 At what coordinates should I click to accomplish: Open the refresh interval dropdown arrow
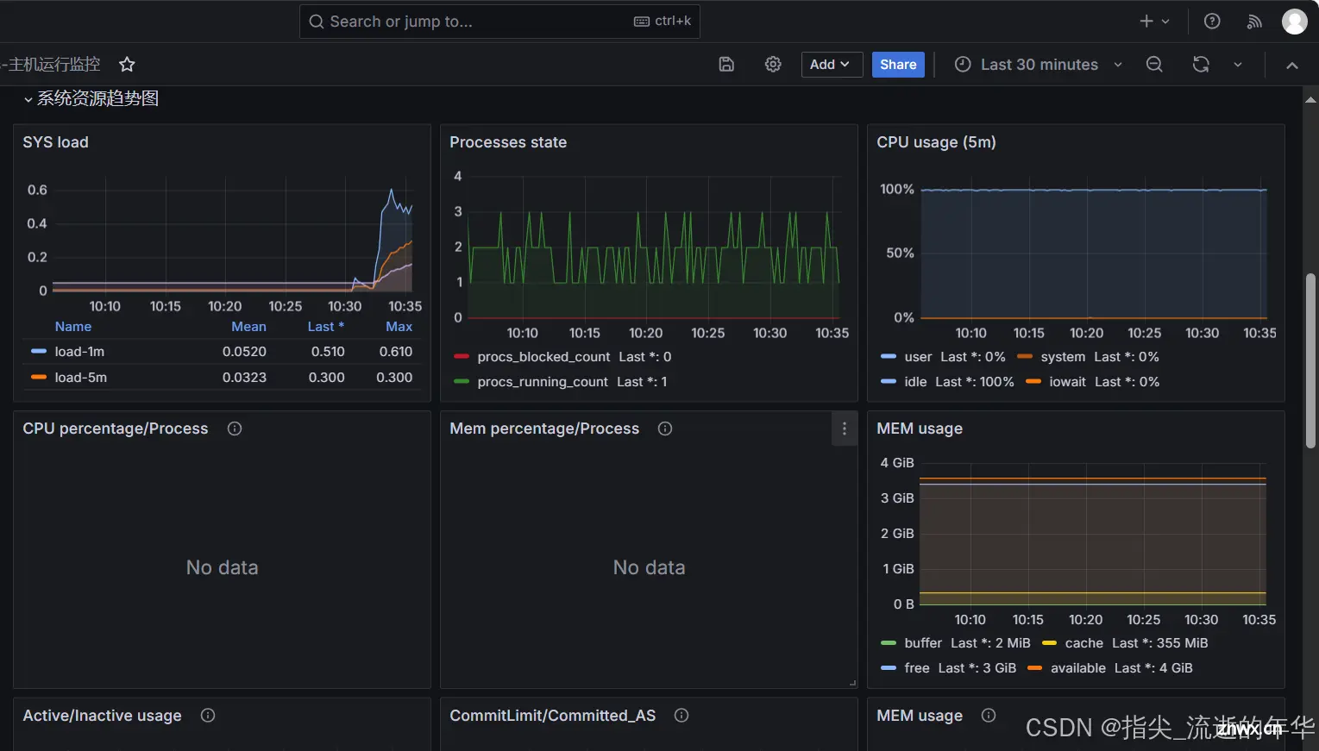tap(1238, 65)
